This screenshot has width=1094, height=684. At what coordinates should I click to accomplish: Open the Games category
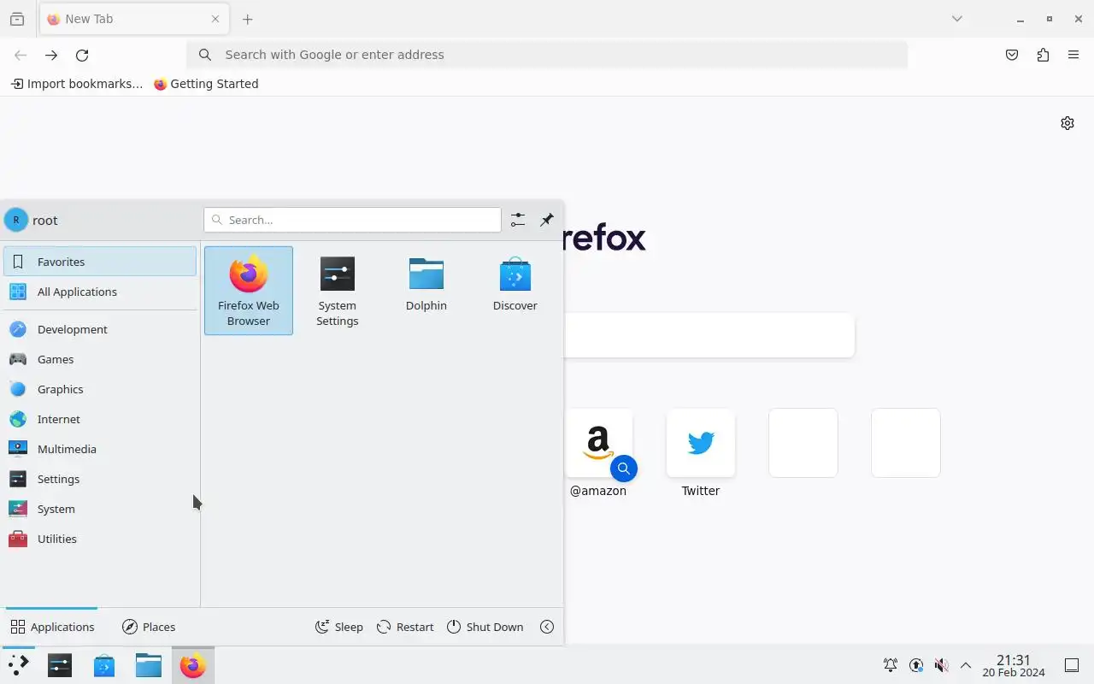point(100,359)
